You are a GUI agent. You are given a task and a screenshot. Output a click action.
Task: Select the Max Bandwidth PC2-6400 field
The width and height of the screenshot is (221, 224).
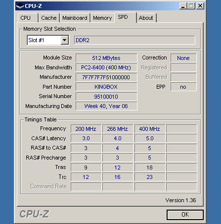click(106, 67)
